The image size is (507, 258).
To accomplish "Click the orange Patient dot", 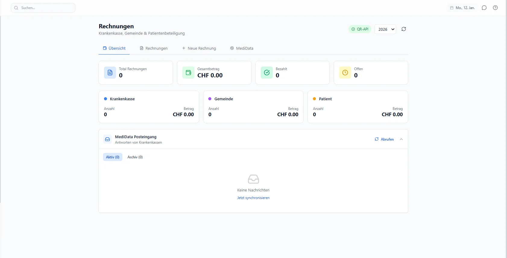I will tap(314, 99).
